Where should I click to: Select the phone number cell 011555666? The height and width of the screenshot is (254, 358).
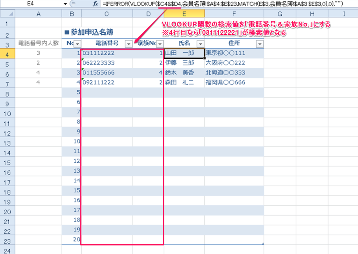[x=107, y=73]
